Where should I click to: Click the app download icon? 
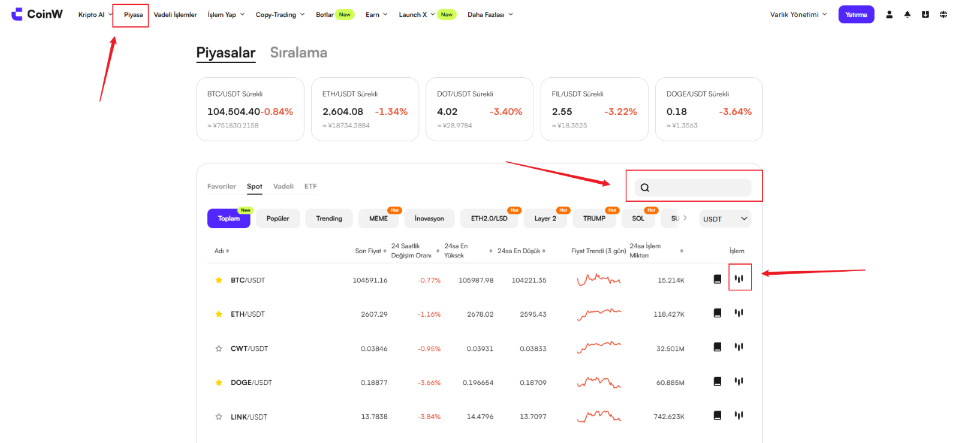coord(925,14)
